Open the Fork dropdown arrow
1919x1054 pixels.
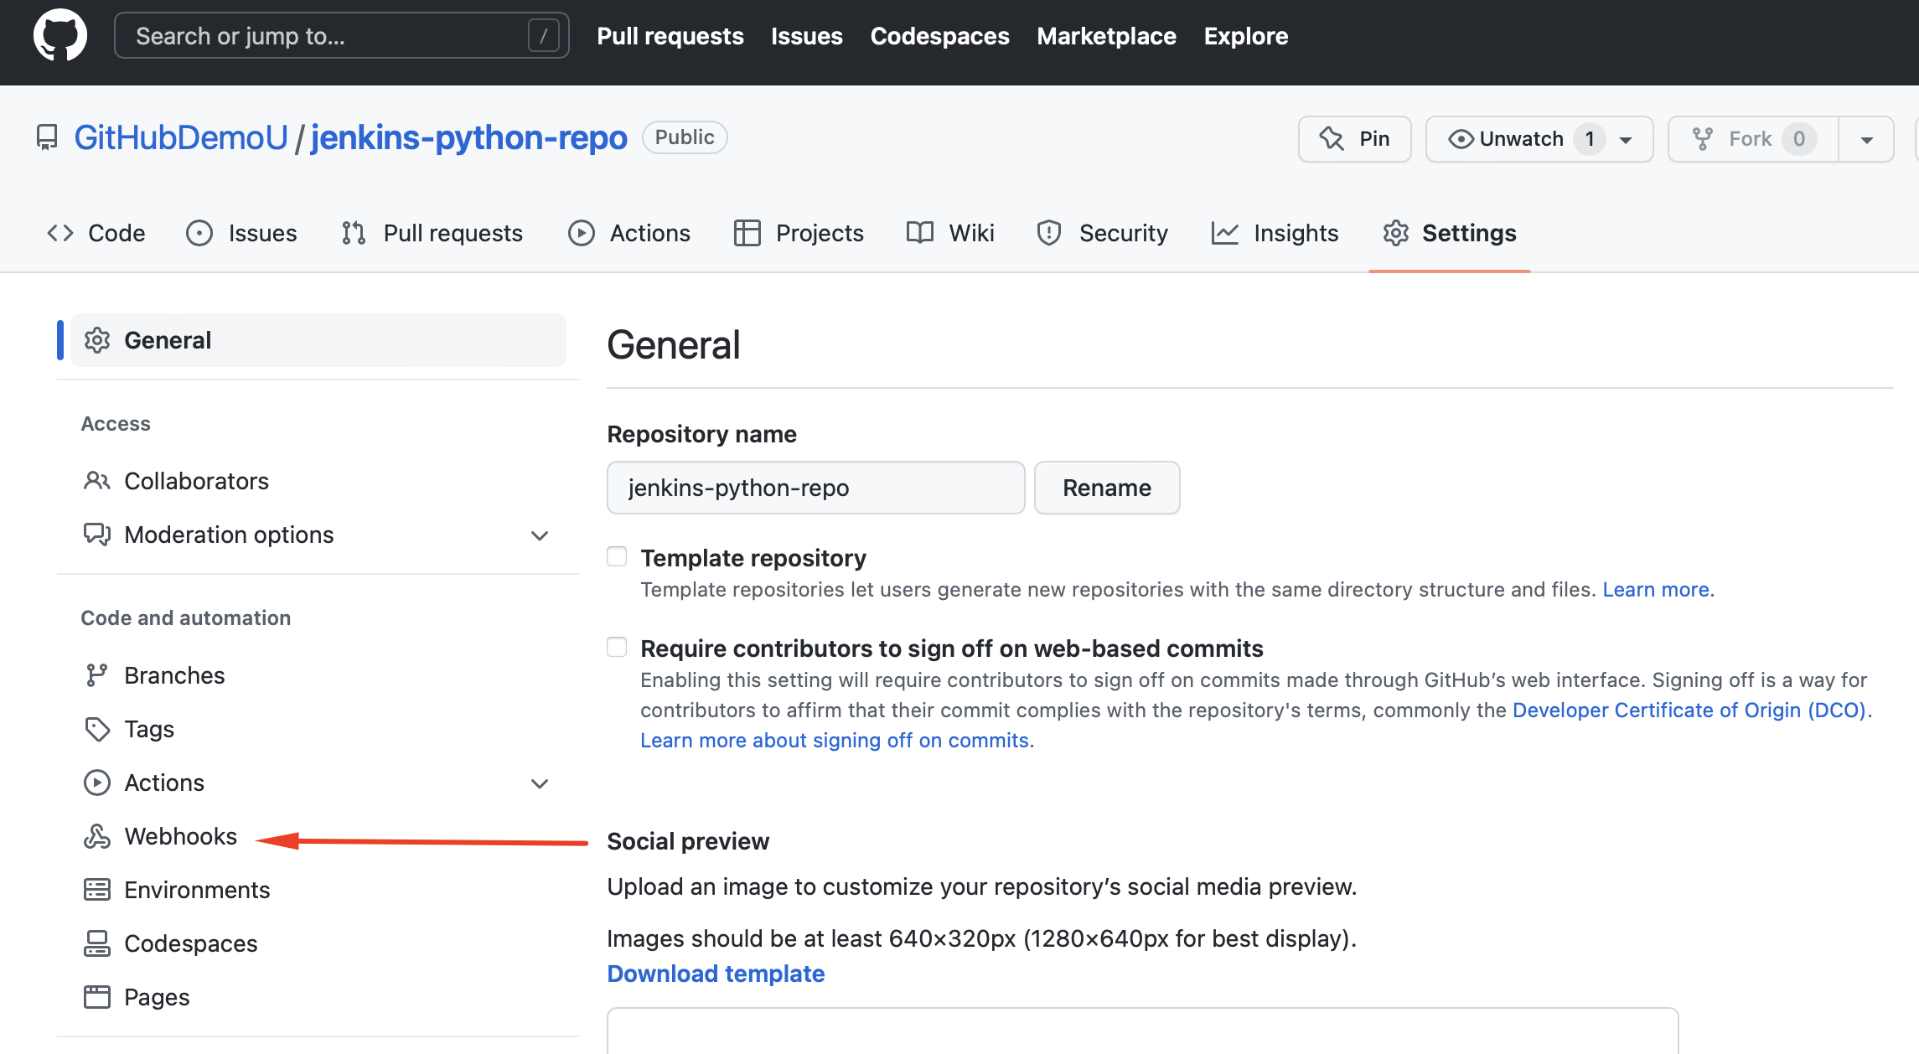(1866, 140)
